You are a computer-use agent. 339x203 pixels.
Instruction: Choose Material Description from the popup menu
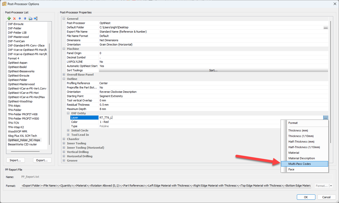click(305, 158)
